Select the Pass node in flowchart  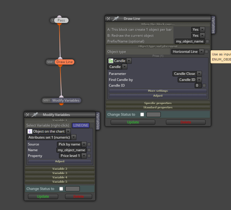[x=61, y=20]
